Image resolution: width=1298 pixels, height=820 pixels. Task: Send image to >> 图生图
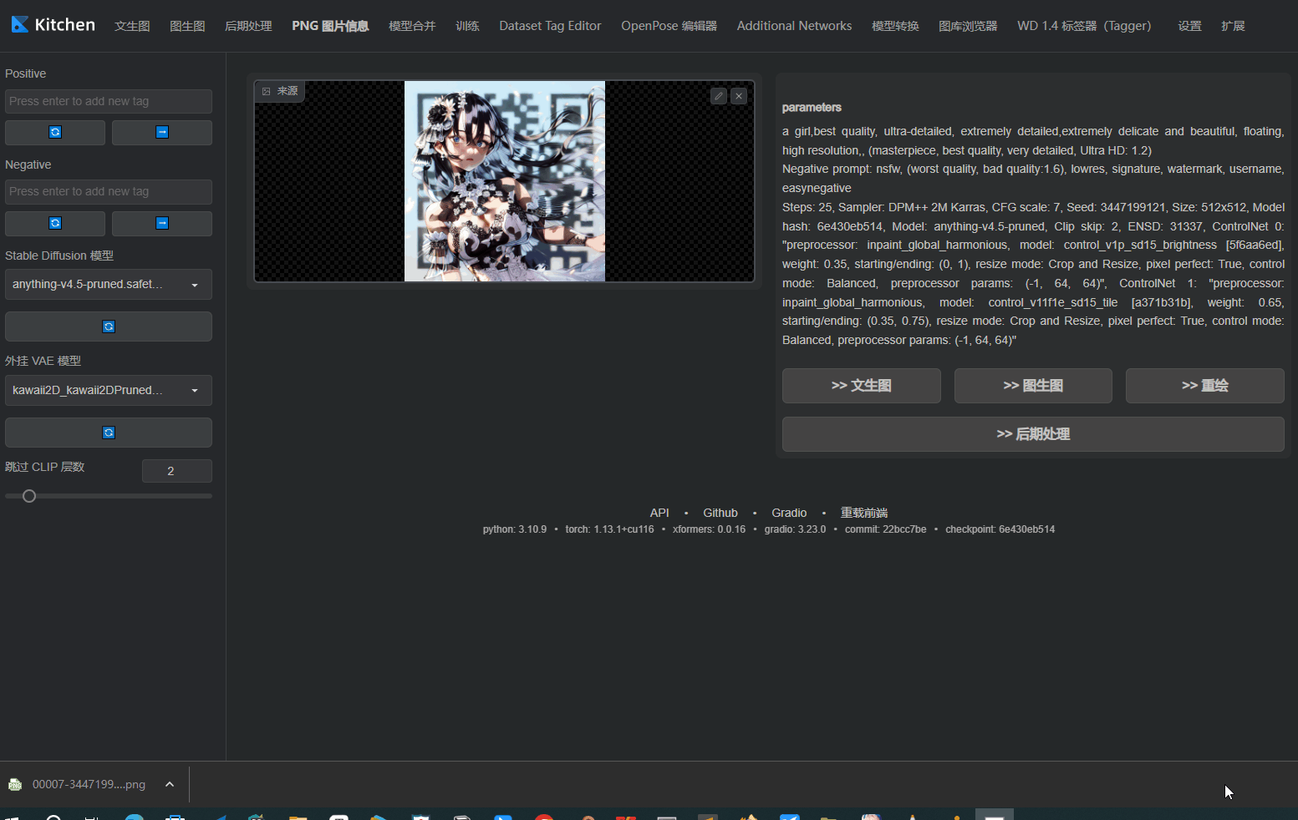click(x=1033, y=386)
